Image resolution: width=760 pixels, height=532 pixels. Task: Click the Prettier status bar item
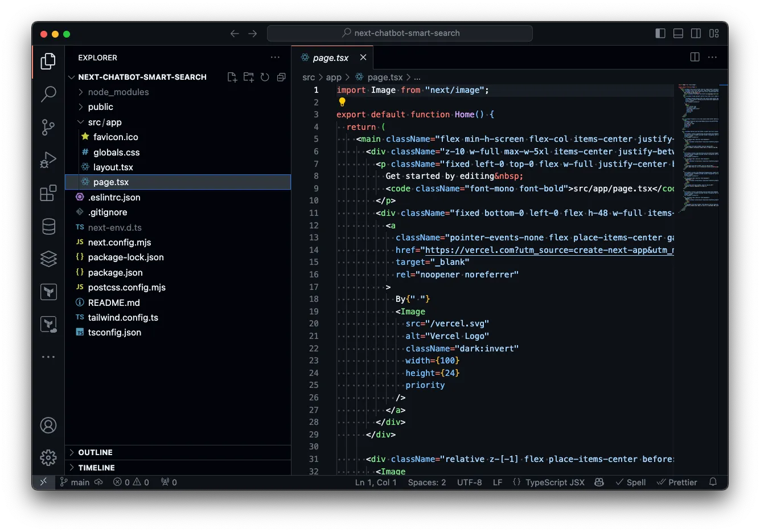pyautogui.click(x=677, y=482)
